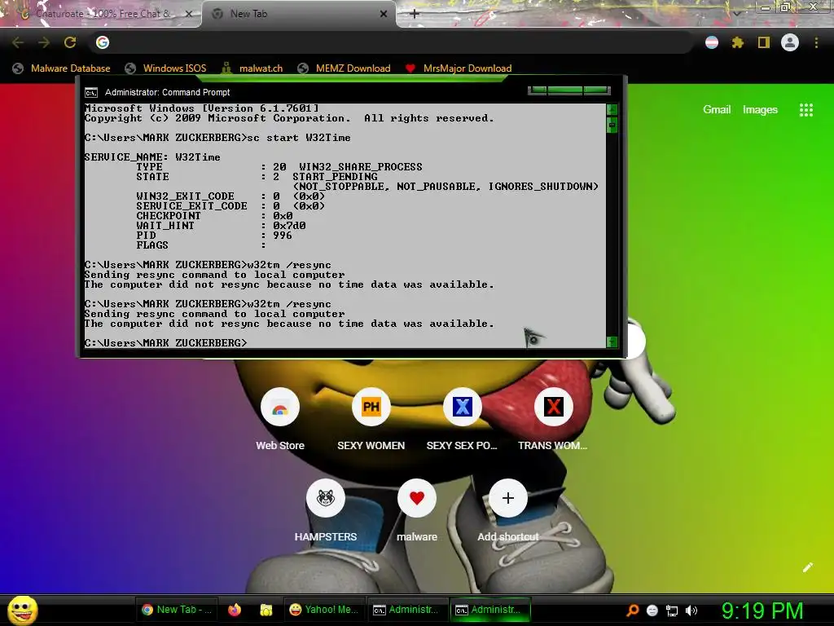Click the round face tray icon
Screen dimensions: 834x626
coord(652,611)
